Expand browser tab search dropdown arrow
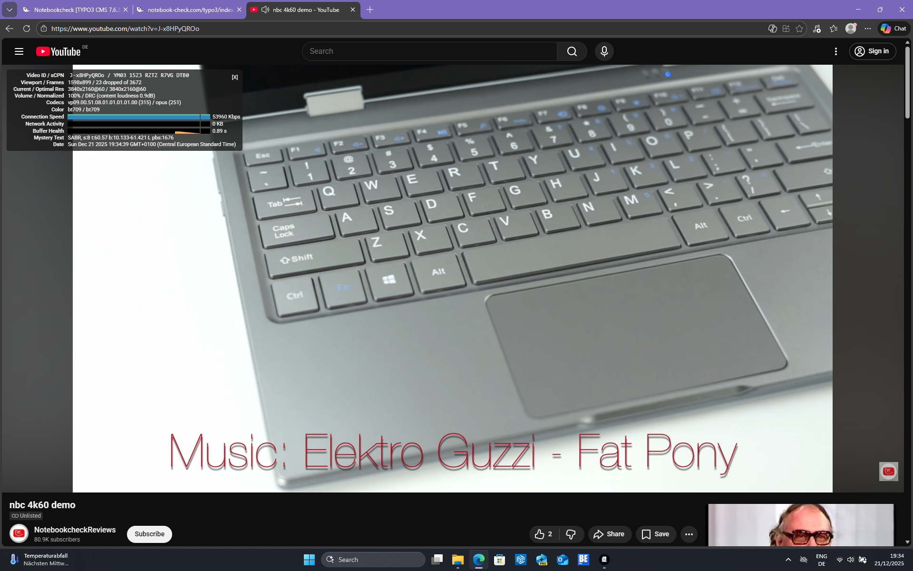 click(10, 10)
